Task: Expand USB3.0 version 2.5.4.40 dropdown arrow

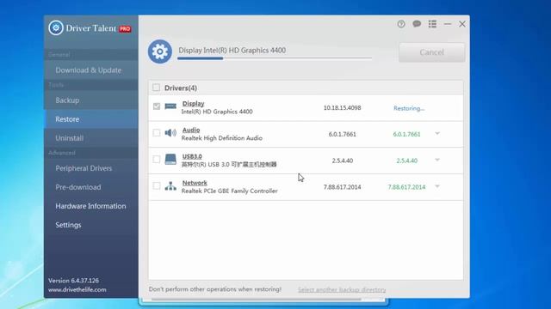Action: pyautogui.click(x=437, y=160)
